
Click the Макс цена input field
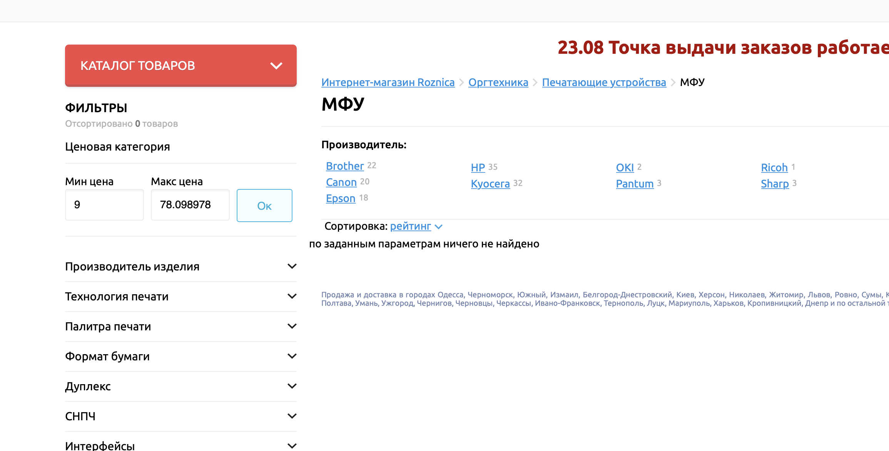pyautogui.click(x=190, y=205)
